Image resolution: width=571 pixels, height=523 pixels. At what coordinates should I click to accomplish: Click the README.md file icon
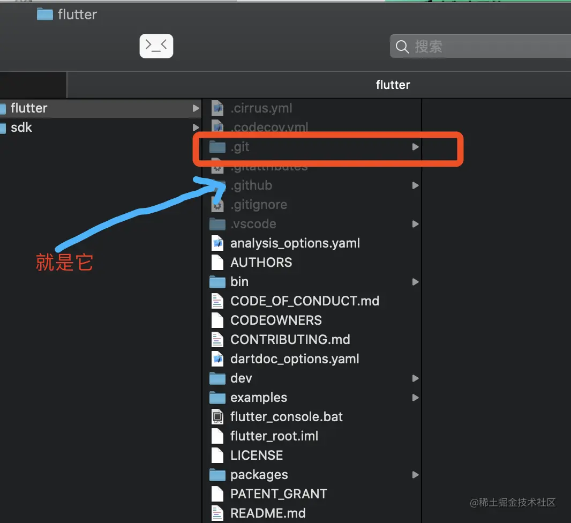click(x=217, y=513)
